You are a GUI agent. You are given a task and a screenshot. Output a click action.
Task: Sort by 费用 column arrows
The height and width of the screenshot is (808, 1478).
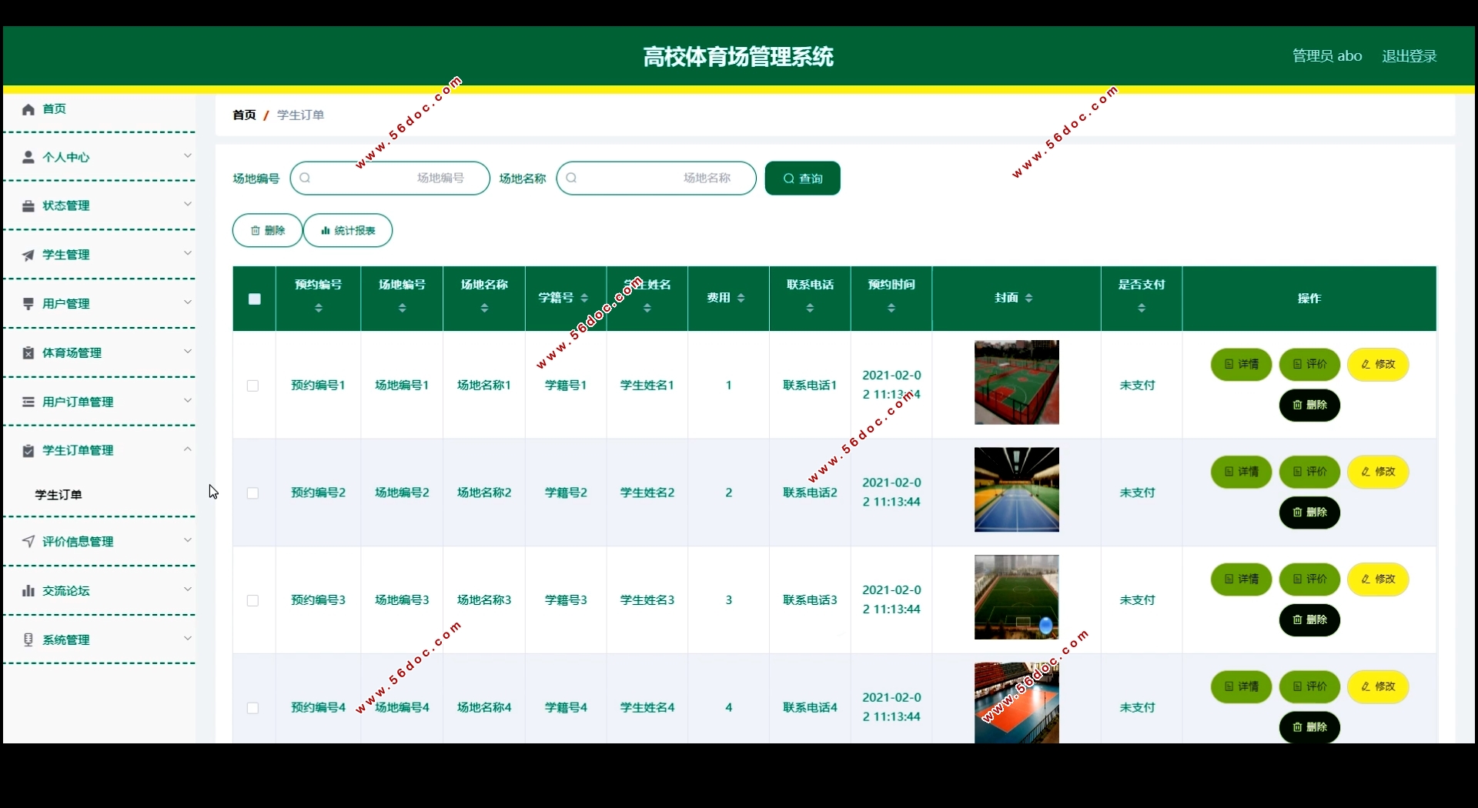[741, 299]
